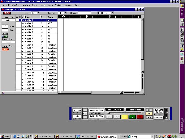This screenshot has width=185, height=139.
Task: Click the Windows Start button
Action: (x=5, y=136)
